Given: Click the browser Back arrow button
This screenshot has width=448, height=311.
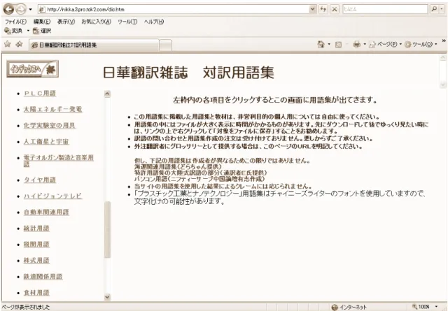Looking at the screenshot, I should point(9,9).
